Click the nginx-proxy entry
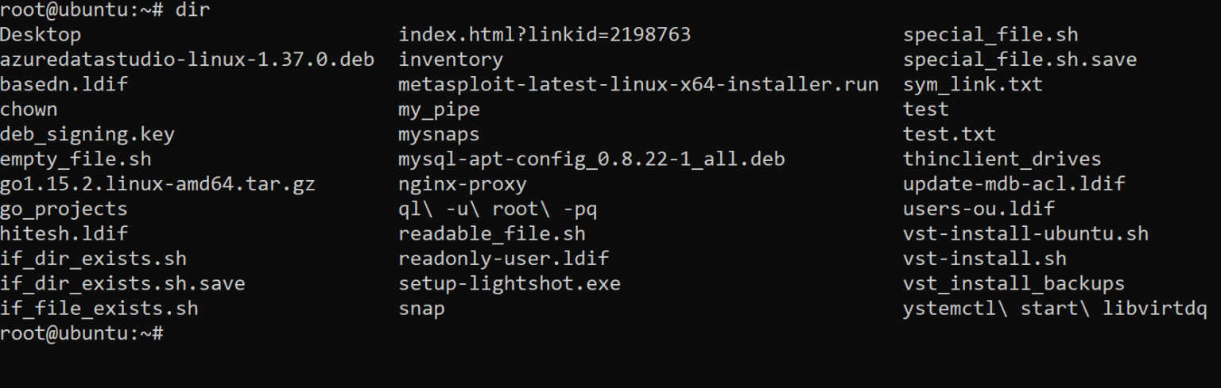This screenshot has height=388, width=1221. pos(463,184)
